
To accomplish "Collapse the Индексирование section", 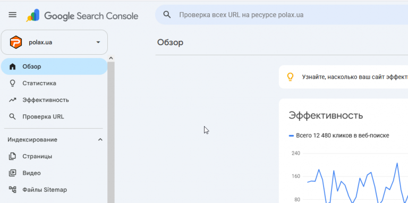I will pos(100,140).
